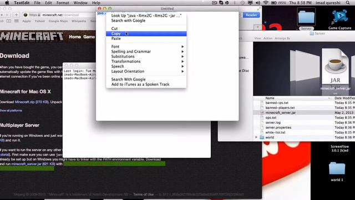
Task: Select ops.txt in Finder list
Action: click(x=304, y=118)
